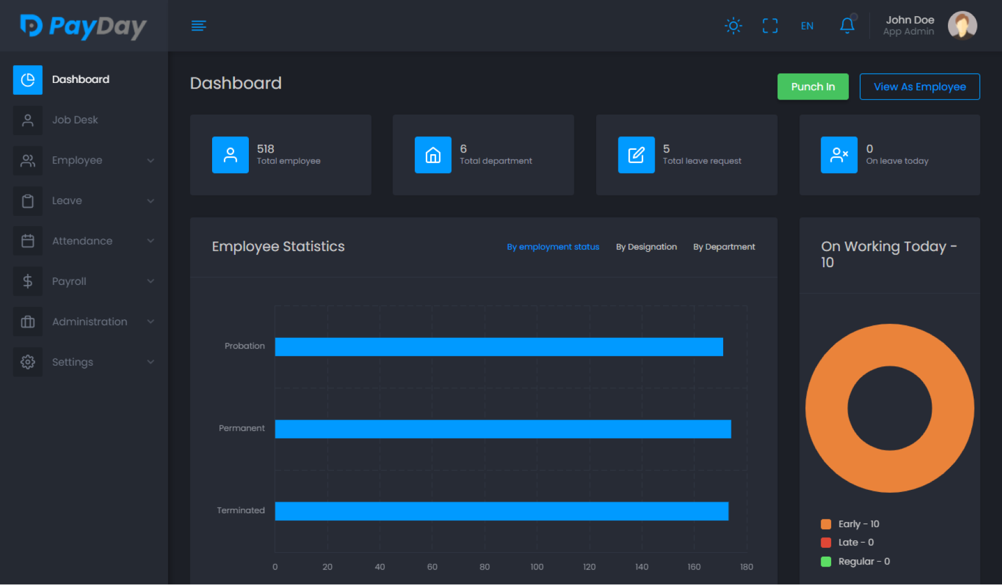Image resolution: width=1002 pixels, height=585 pixels.
Task: Click the On leave today user icon
Action: pyautogui.click(x=839, y=155)
